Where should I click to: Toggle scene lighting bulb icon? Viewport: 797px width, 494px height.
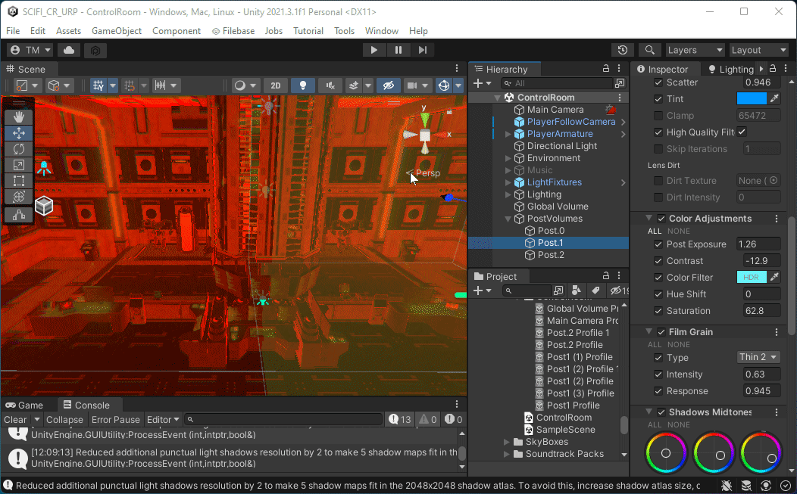click(x=303, y=85)
